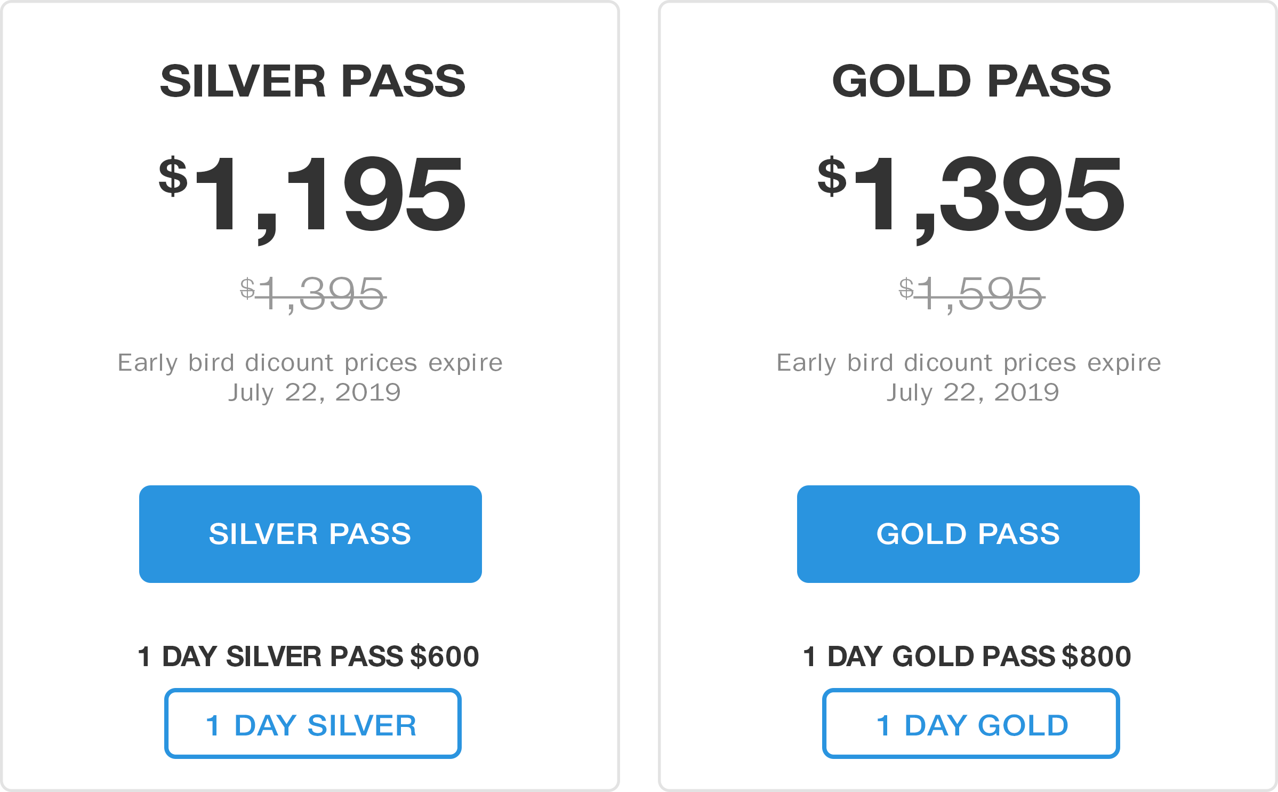Click the crossed-out $1,595 gold original price

[x=971, y=294]
